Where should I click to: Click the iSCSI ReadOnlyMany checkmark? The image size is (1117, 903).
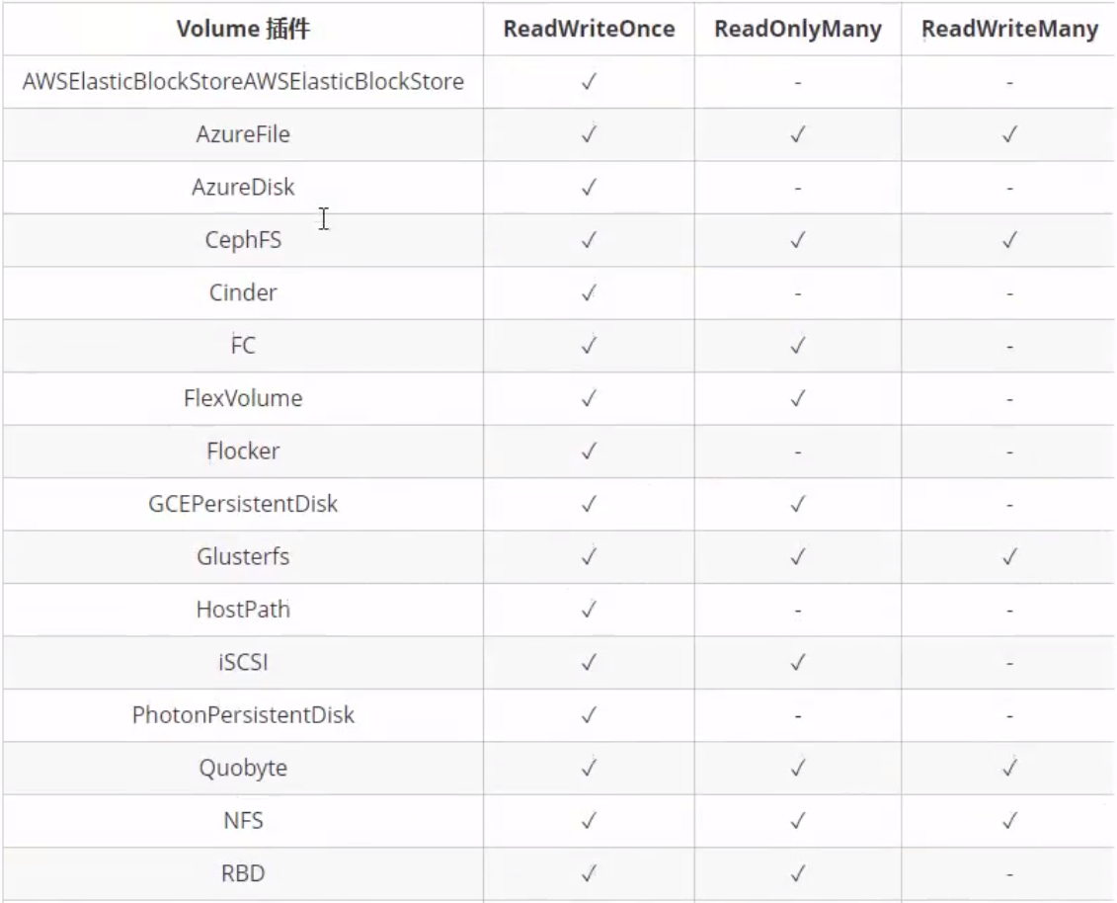point(798,662)
